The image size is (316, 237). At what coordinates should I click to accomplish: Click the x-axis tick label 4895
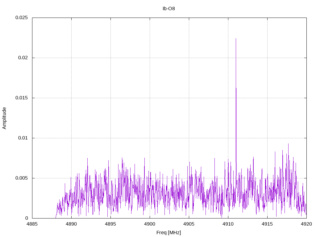111,224
